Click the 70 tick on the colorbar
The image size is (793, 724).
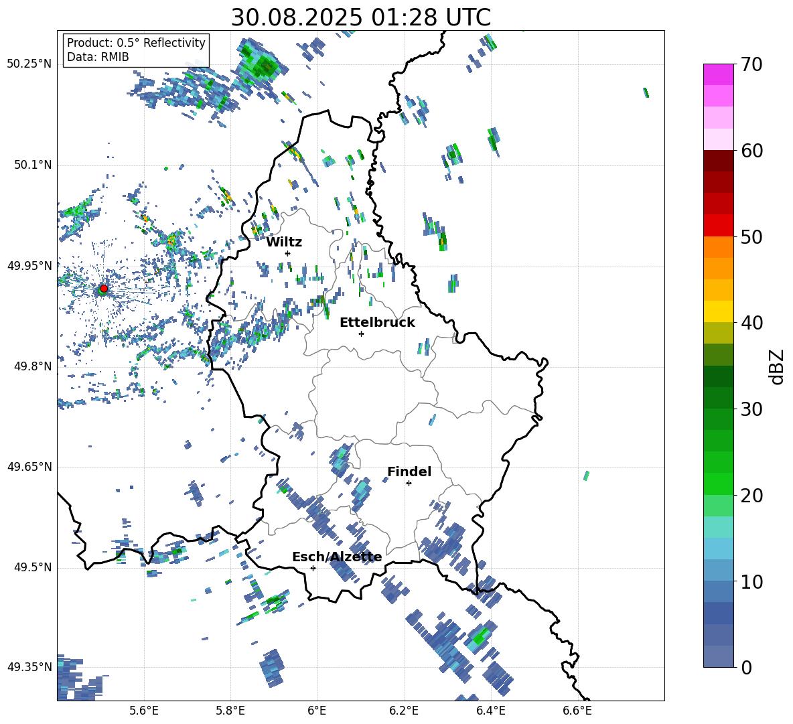(x=751, y=65)
